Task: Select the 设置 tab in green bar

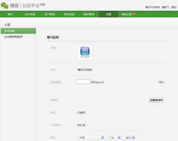Action: click(109, 14)
